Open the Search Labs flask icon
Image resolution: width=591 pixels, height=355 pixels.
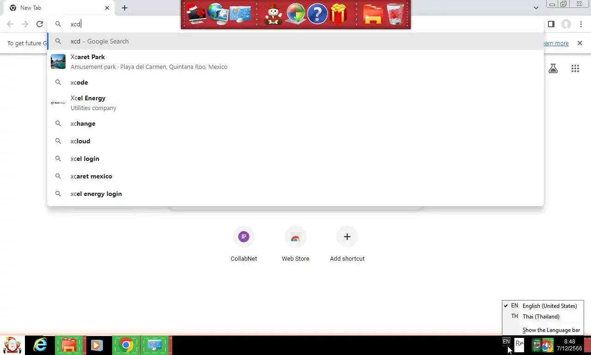pyautogui.click(x=553, y=68)
